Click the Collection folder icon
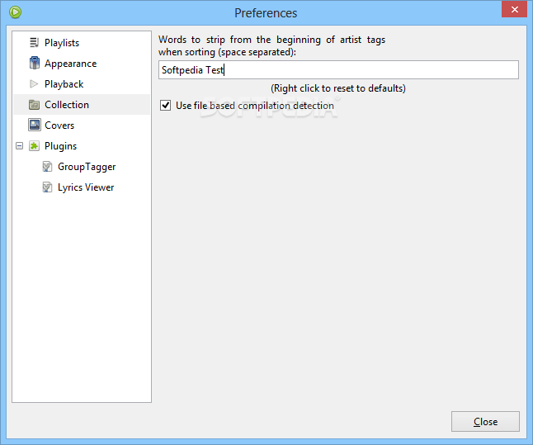Image resolution: width=533 pixels, height=445 pixels. click(34, 105)
